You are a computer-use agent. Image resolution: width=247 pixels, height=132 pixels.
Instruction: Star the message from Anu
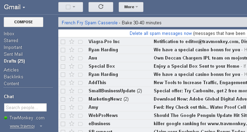72,58
